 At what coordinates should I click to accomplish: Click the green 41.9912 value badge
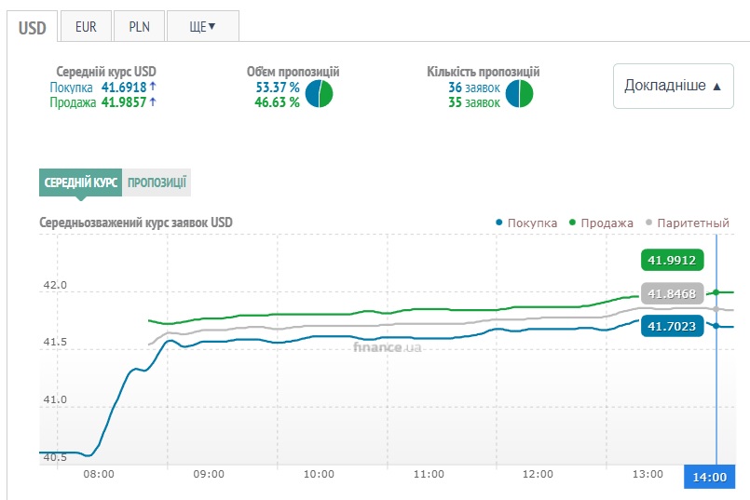[x=669, y=260]
